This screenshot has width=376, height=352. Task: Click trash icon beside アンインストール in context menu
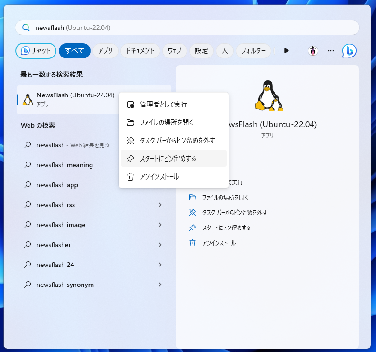(x=130, y=177)
